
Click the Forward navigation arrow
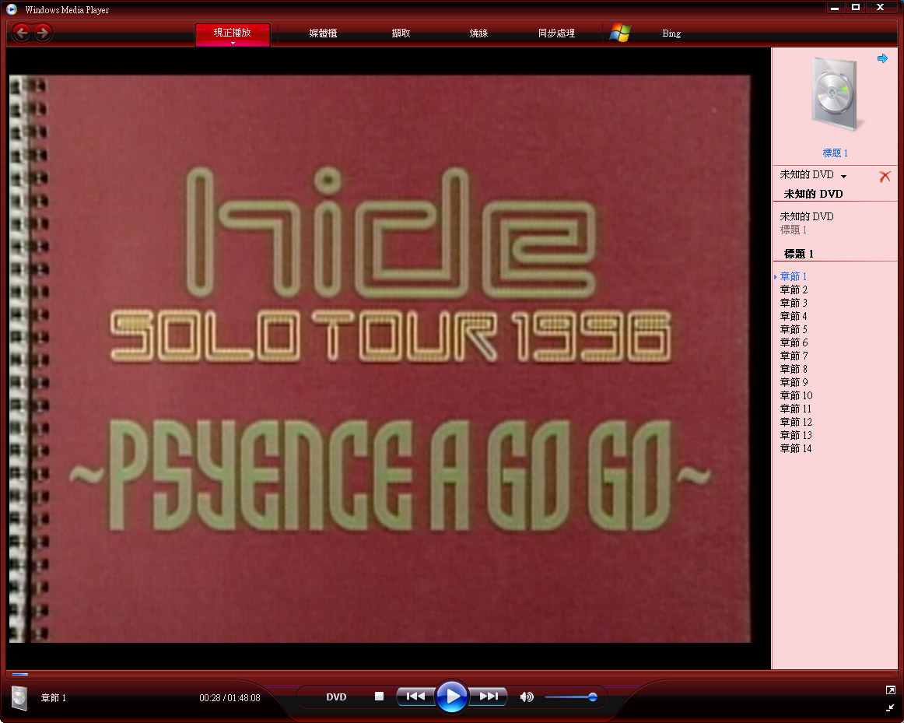point(42,33)
